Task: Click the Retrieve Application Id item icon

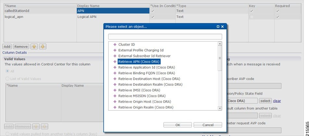Action: [x=115, y=67]
